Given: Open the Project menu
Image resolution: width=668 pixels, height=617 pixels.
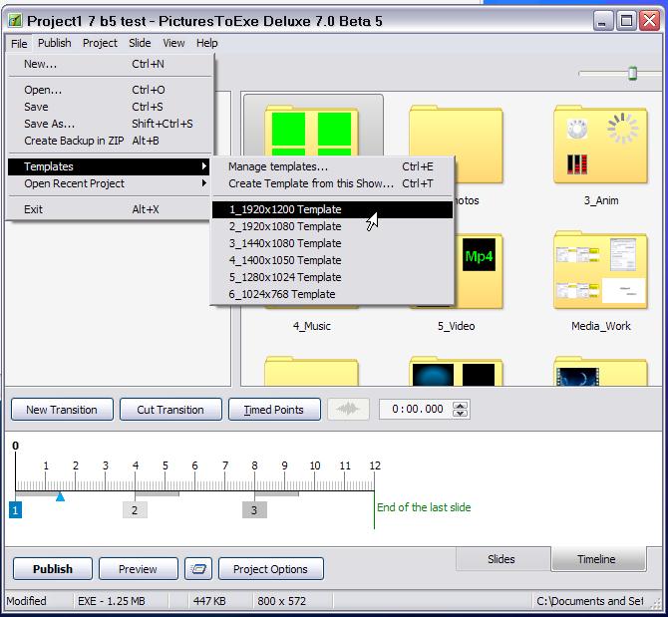Looking at the screenshot, I should coord(100,44).
